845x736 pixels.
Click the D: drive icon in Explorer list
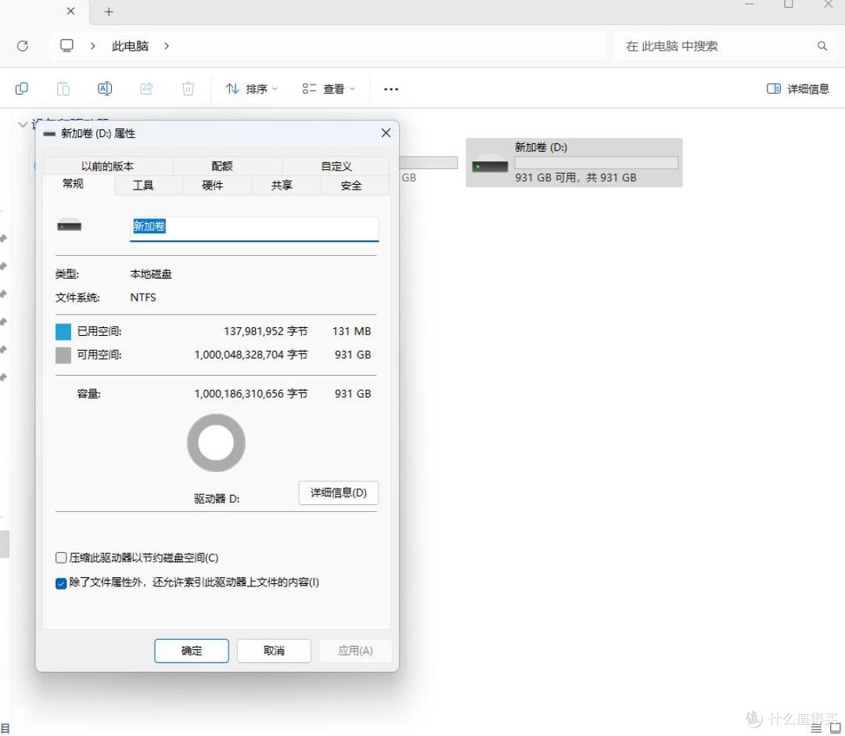tap(490, 164)
